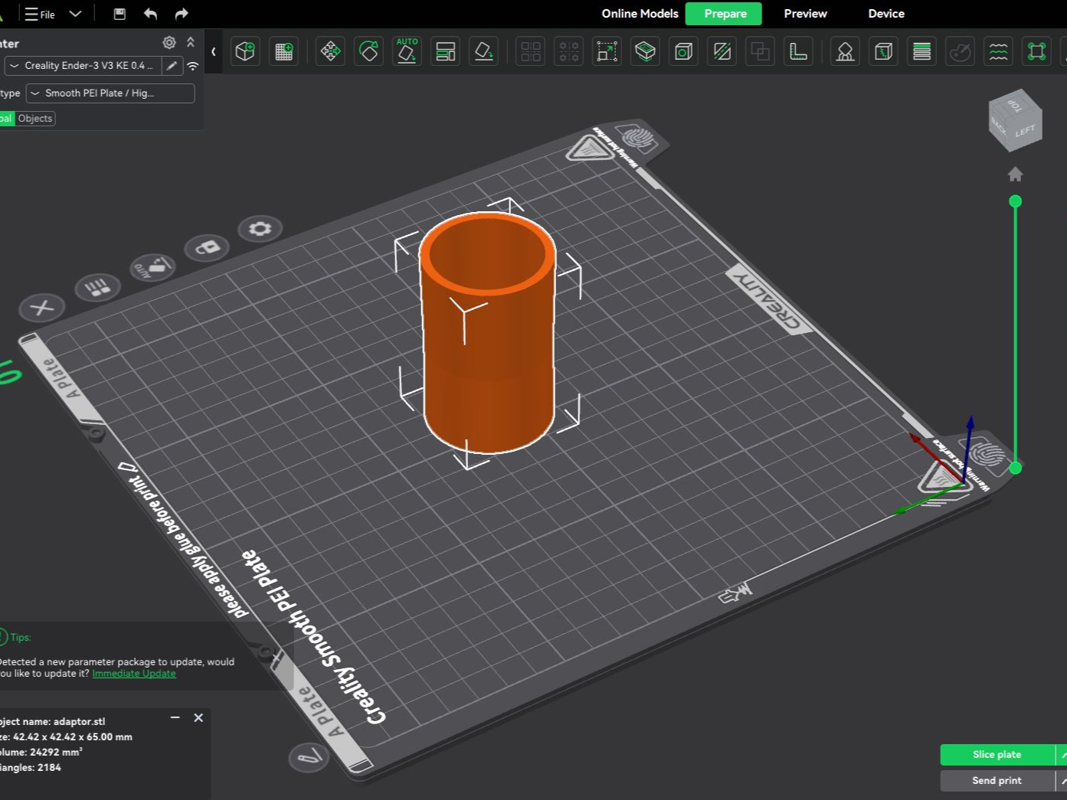Select the Objects tab
1067x800 pixels.
point(35,119)
